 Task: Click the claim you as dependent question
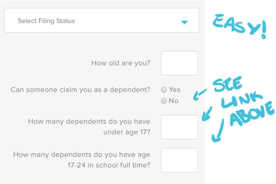coord(80,90)
